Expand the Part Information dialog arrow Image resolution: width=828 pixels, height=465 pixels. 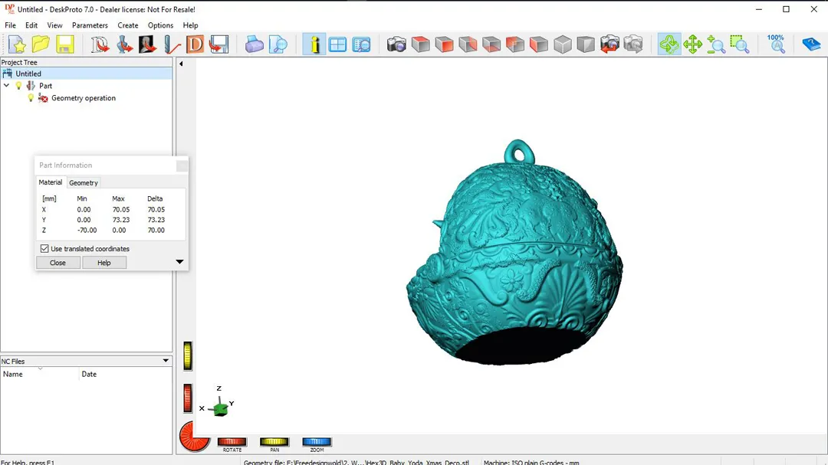pos(179,262)
